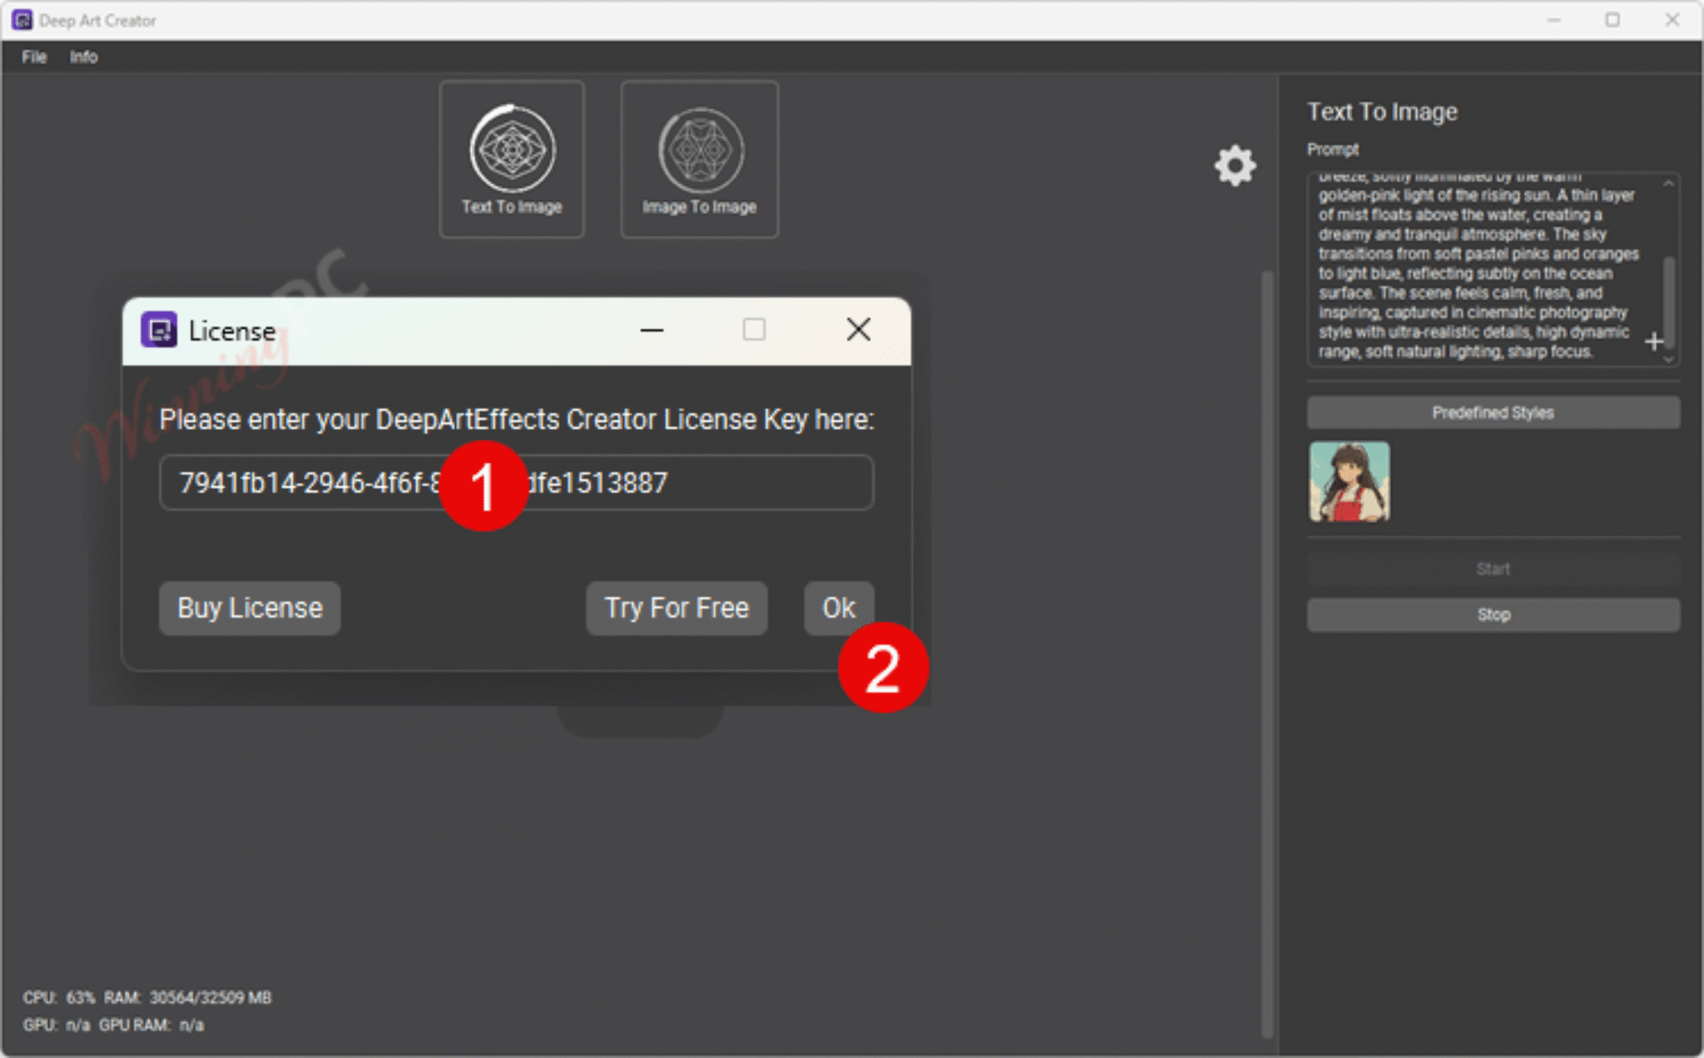Click the Deep Art Creator title bar logo
The width and height of the screenshot is (1704, 1058).
(x=22, y=20)
